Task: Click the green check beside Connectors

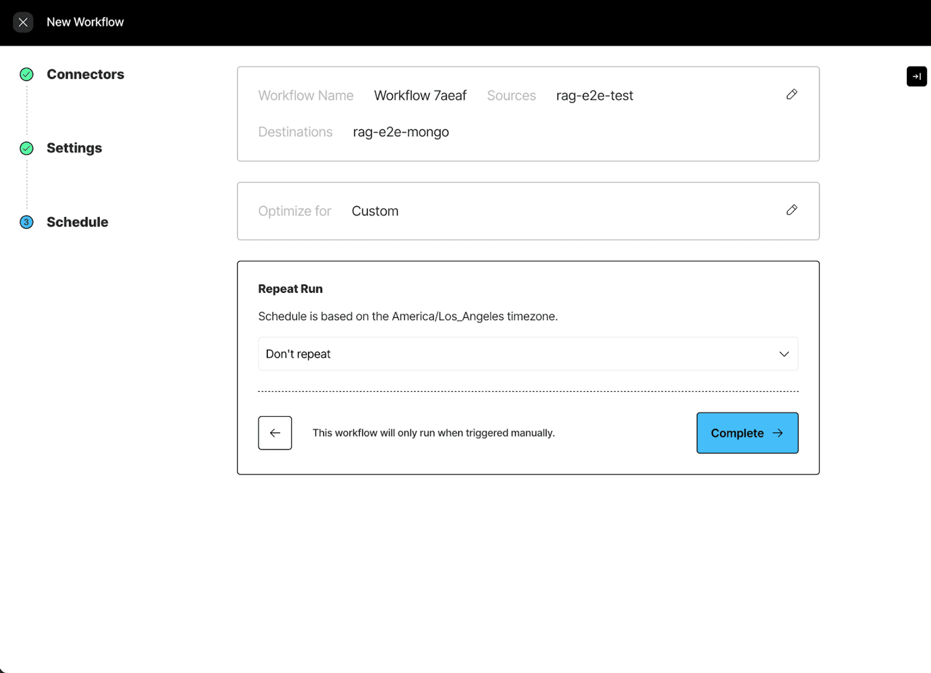Action: tap(26, 74)
